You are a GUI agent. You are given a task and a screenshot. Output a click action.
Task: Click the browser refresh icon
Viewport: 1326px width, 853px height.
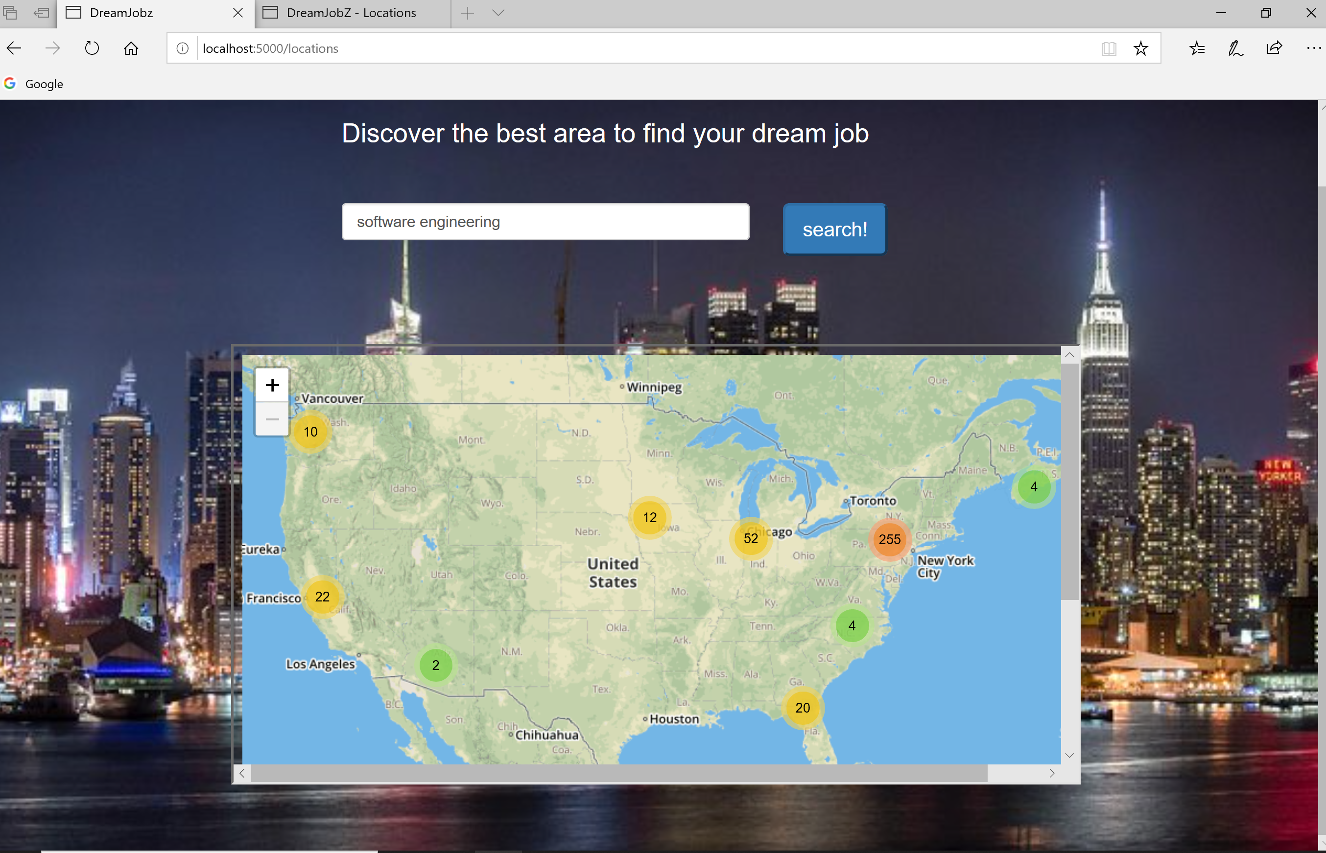coord(92,49)
